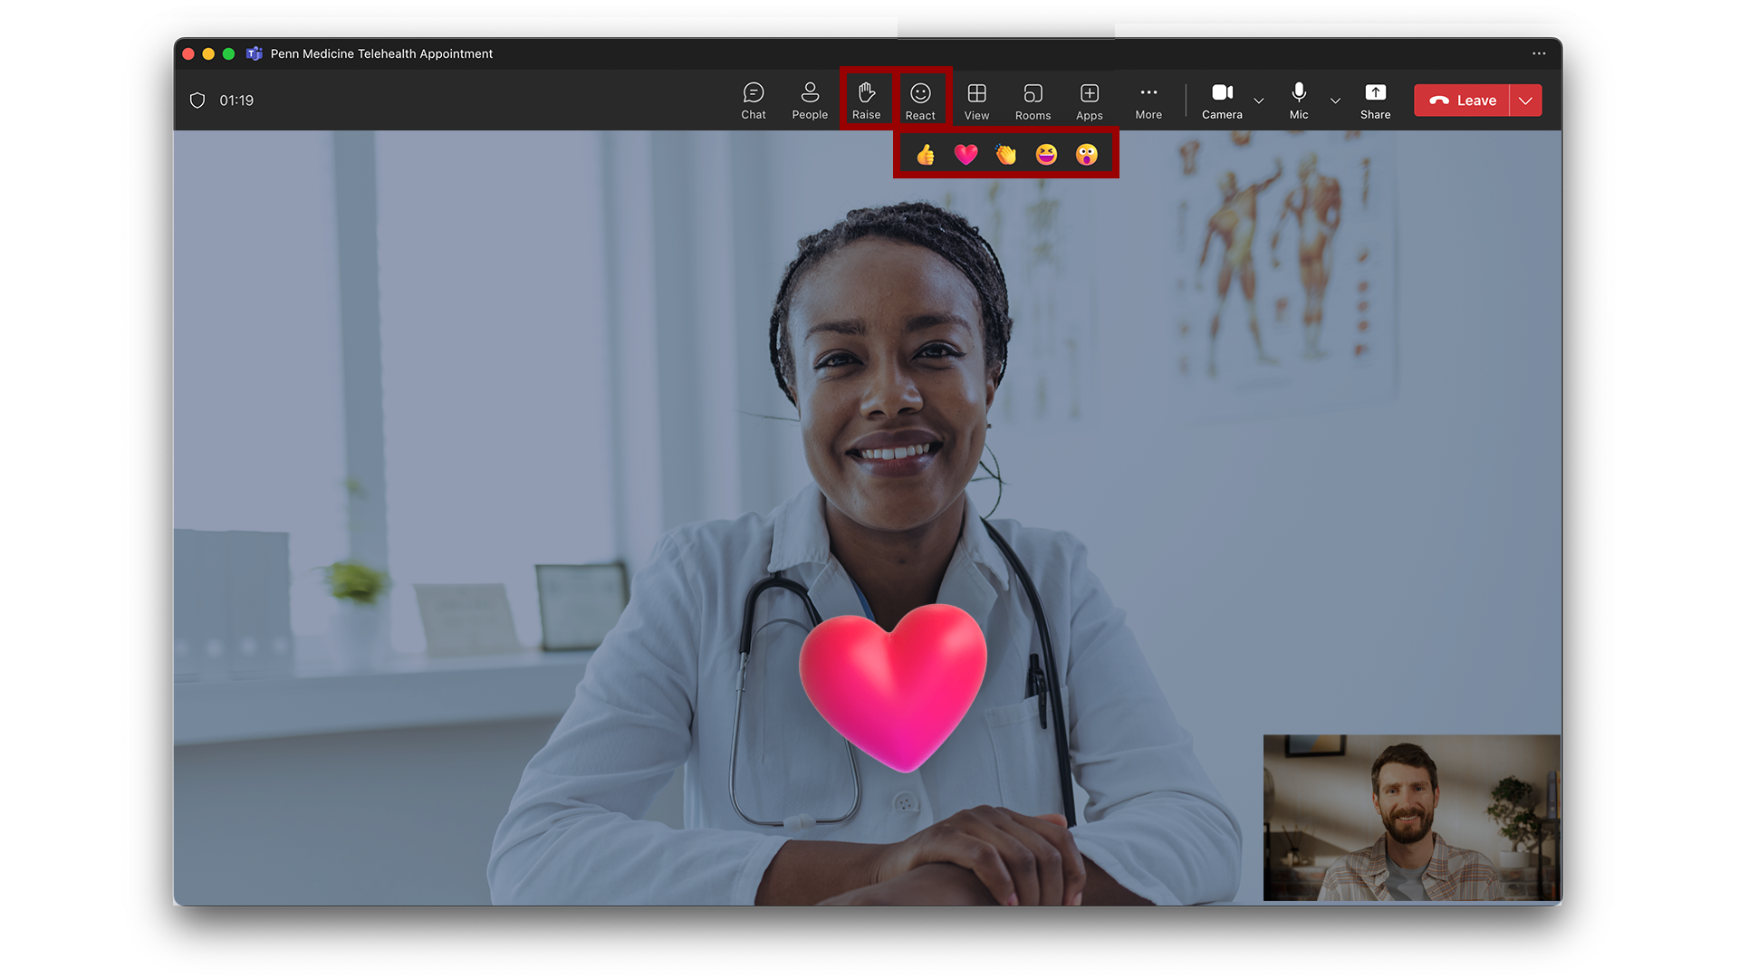Screen dimensions: 1739x978
Task: Send a heart reaction
Action: point(966,154)
